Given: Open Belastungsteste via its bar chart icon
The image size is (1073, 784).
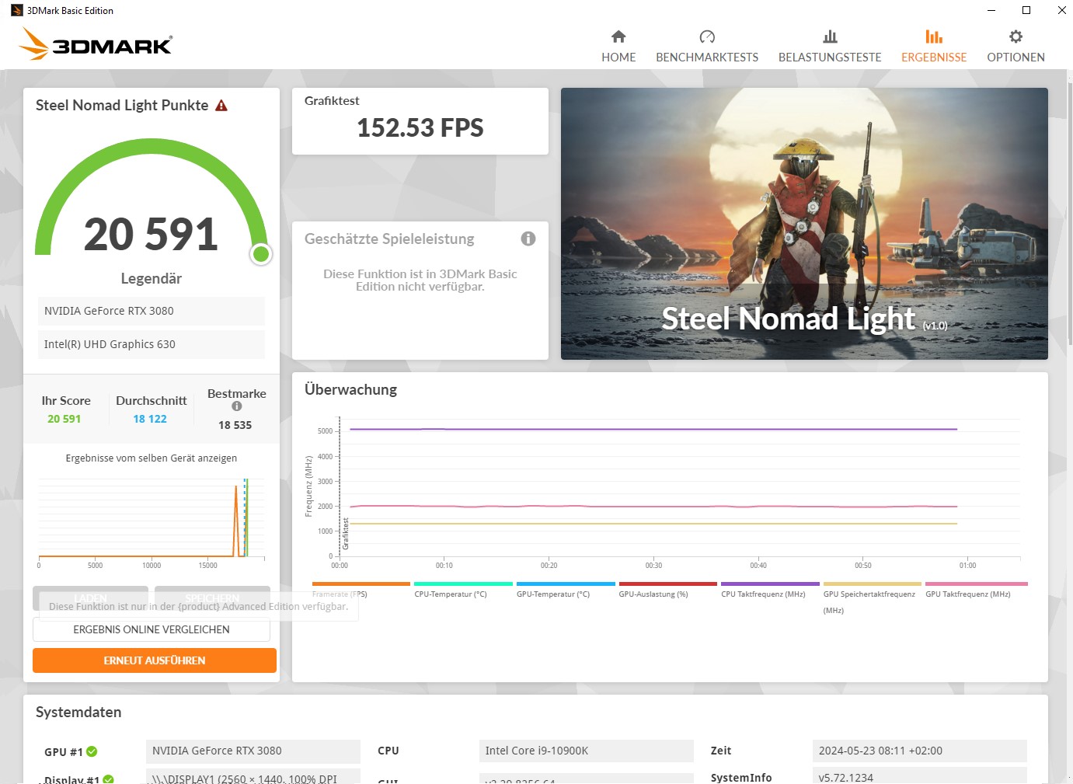Looking at the screenshot, I should tap(829, 36).
